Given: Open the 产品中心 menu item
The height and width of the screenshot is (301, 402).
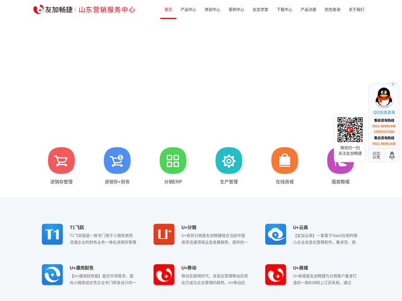Looking at the screenshot, I should [188, 9].
